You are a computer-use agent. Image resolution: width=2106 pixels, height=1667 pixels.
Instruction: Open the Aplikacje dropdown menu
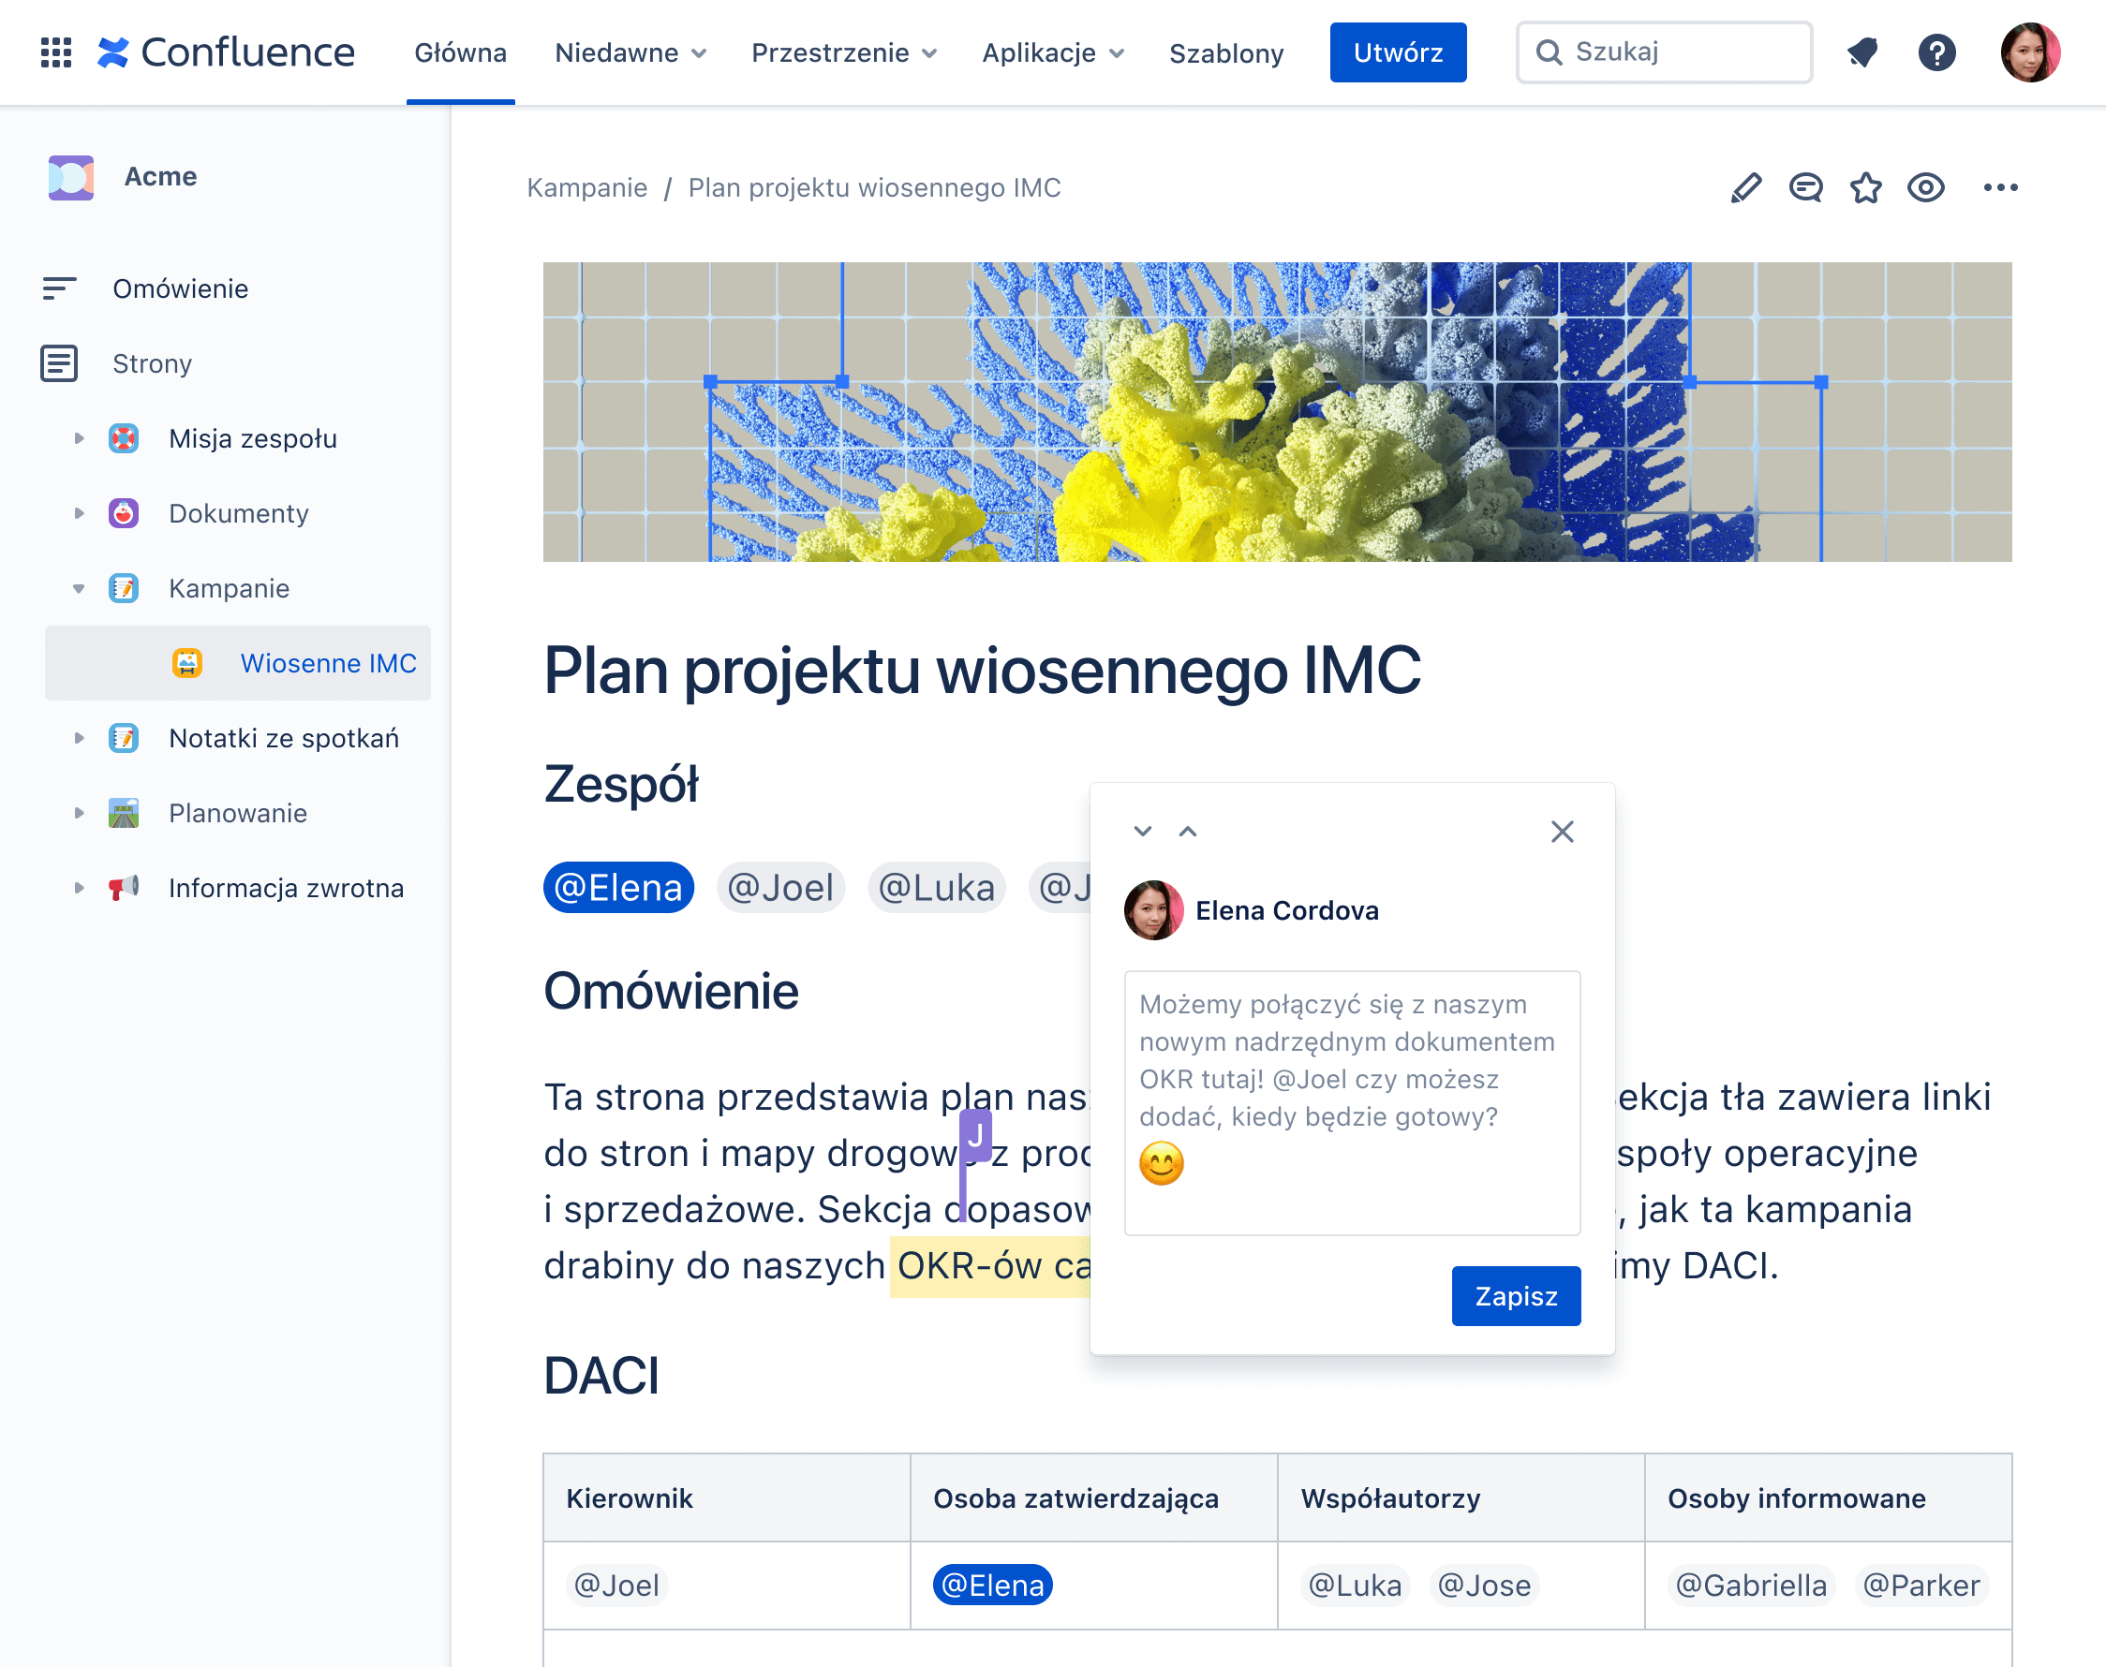1051,52
